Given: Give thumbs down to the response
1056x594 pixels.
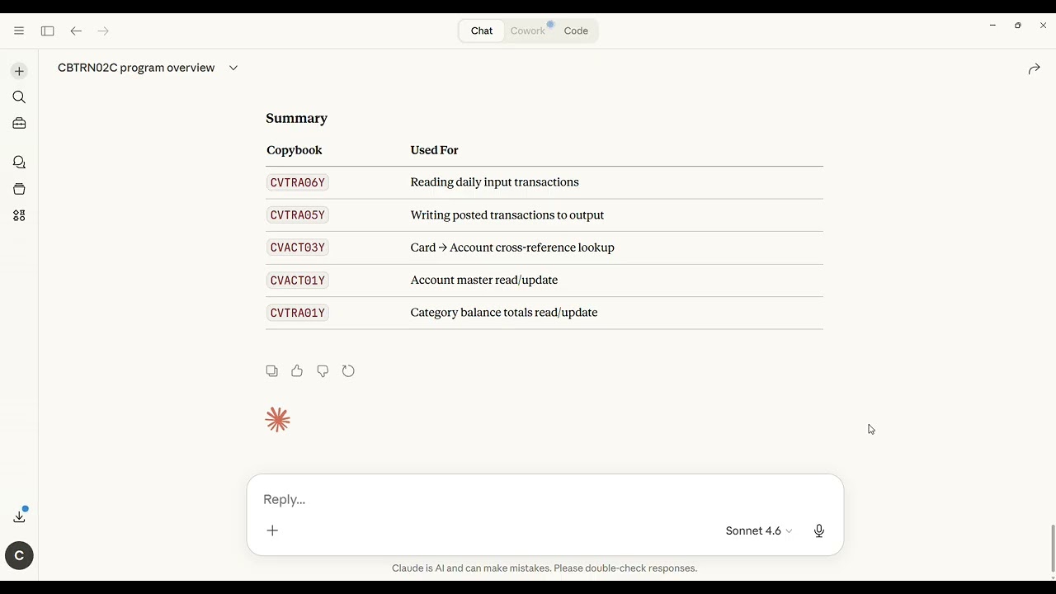Looking at the screenshot, I should (323, 371).
